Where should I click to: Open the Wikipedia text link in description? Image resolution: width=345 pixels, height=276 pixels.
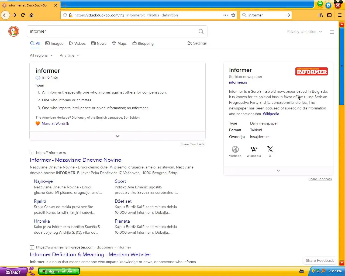tap(271, 114)
